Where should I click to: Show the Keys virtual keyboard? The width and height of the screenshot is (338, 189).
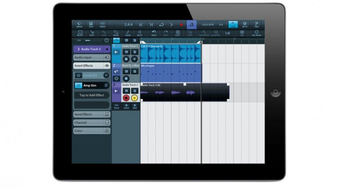pyautogui.click(x=91, y=25)
